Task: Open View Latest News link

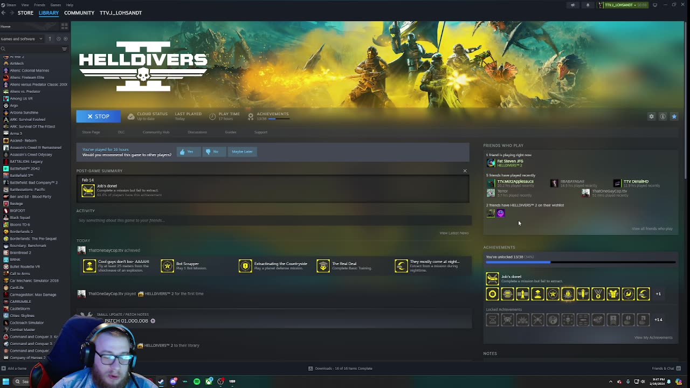Action: click(454, 233)
